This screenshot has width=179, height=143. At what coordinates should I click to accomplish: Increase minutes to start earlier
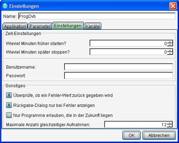click(170, 42)
